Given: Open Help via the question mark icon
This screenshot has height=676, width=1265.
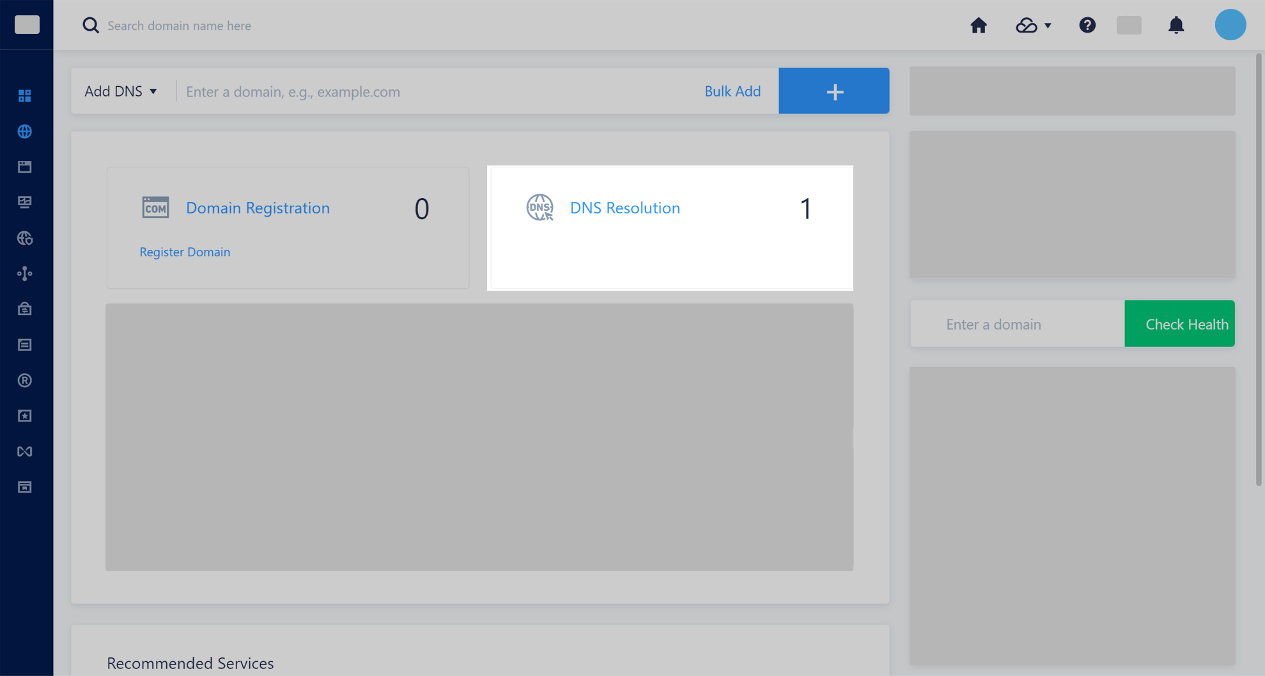Looking at the screenshot, I should tap(1087, 25).
